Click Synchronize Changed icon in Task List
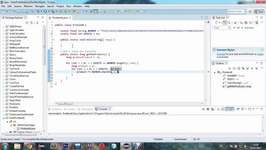Image resolution: width=266 pixels, height=150 pixels. click(x=246, y=22)
